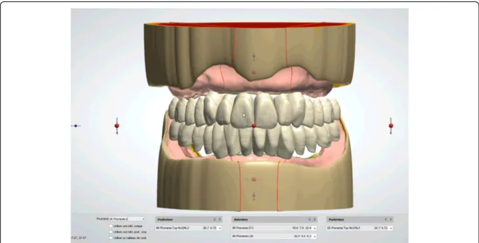Open the SR Phonares S71 anterior dropdown
The height and width of the screenshot is (243, 479).
[x=274, y=228]
